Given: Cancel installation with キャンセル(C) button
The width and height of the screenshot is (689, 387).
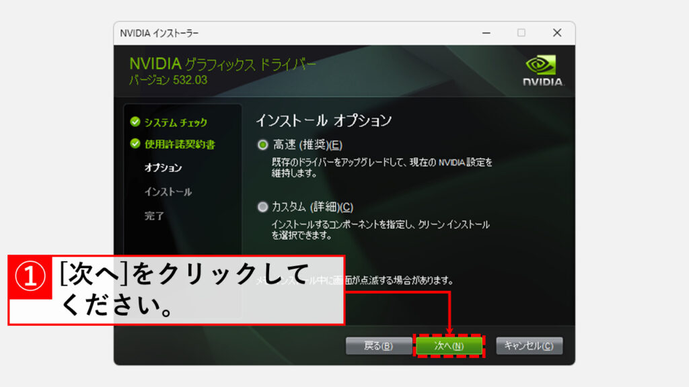Looking at the screenshot, I should [529, 346].
